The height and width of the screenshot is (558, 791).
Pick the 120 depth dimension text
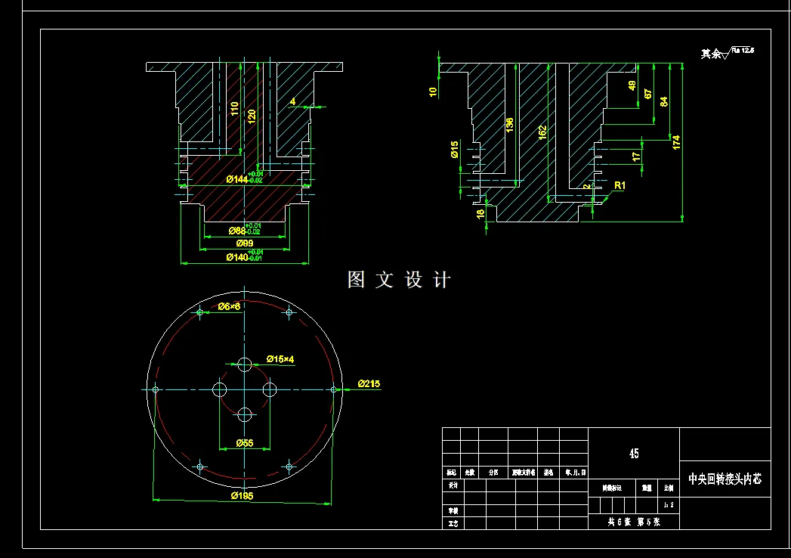tap(252, 116)
